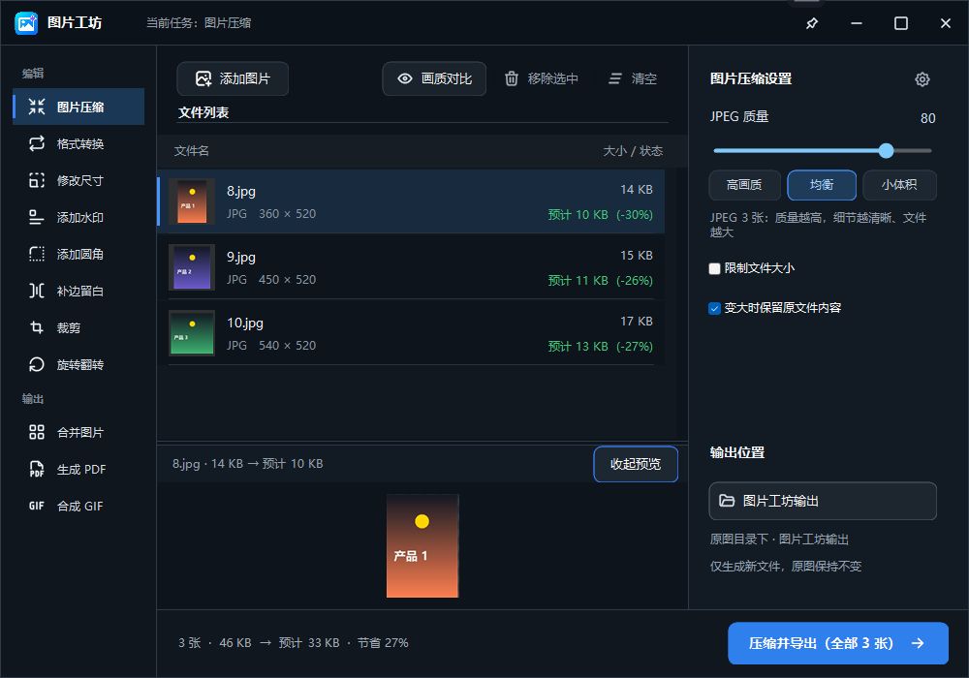Uncheck 变大时保留原文件内容 checkbox

pos(715,308)
